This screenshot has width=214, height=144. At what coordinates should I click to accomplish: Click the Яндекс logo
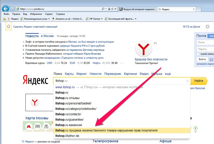(x=35, y=80)
